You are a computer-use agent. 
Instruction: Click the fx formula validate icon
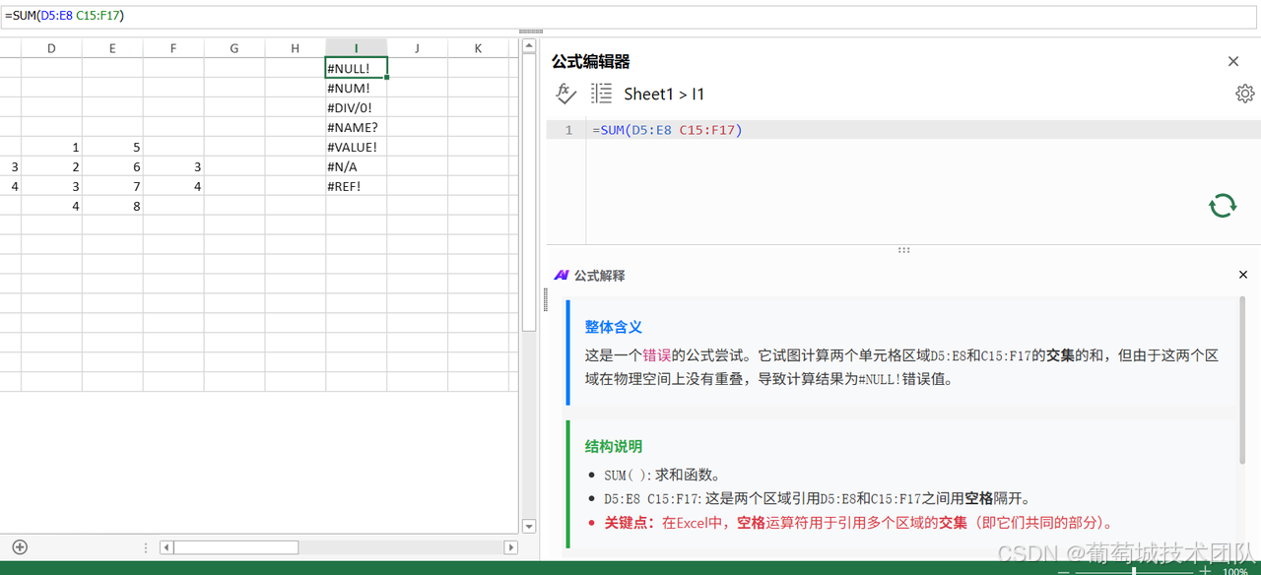pos(565,94)
